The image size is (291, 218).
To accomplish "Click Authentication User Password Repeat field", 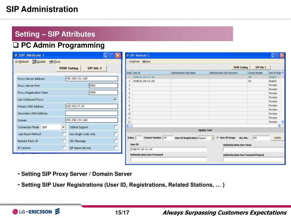I will coord(254,159).
